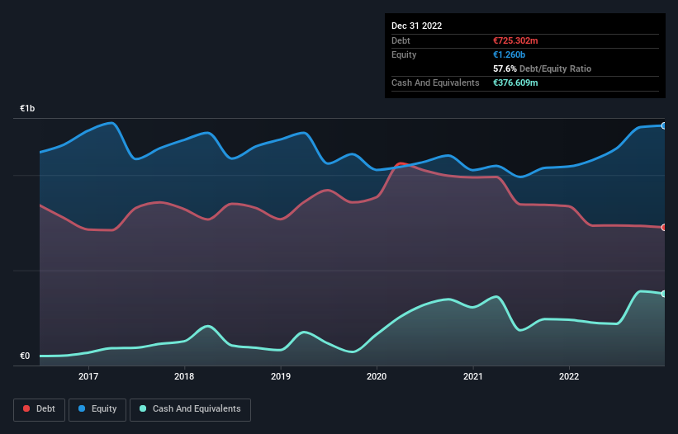Click the 2020 axis label
678x434 pixels.
377,376
